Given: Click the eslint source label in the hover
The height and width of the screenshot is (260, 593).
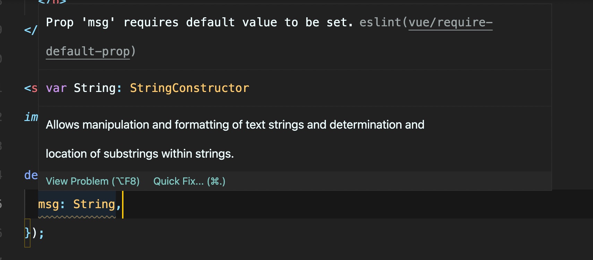Looking at the screenshot, I should [380, 23].
